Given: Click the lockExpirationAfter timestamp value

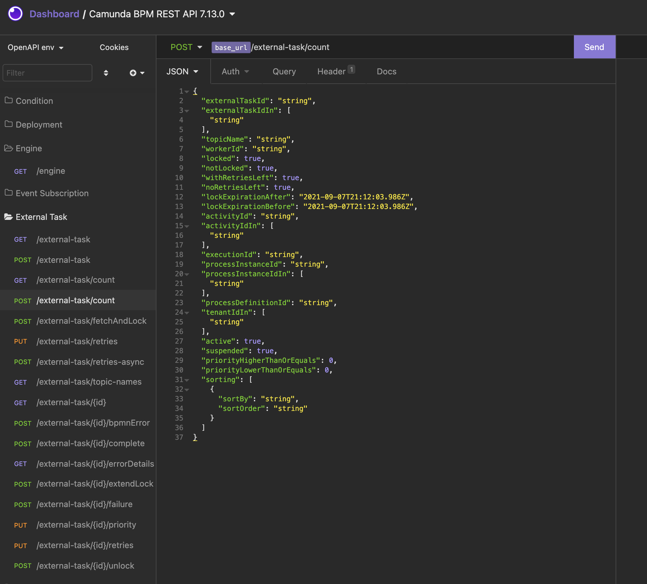Looking at the screenshot, I should pyautogui.click(x=354, y=197).
